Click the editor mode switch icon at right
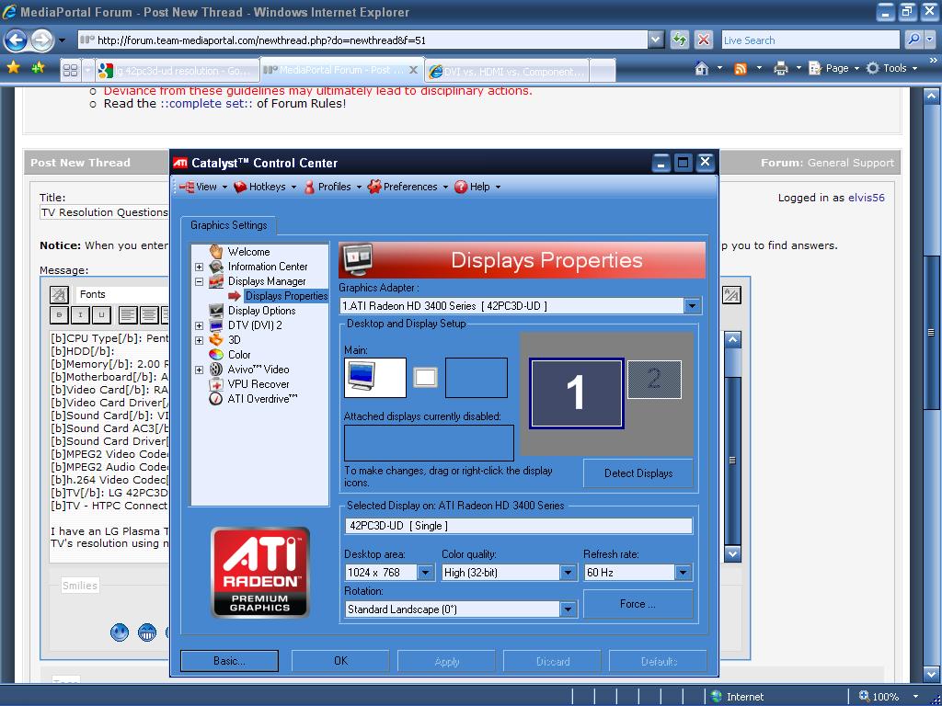942x706 pixels. coord(731,294)
